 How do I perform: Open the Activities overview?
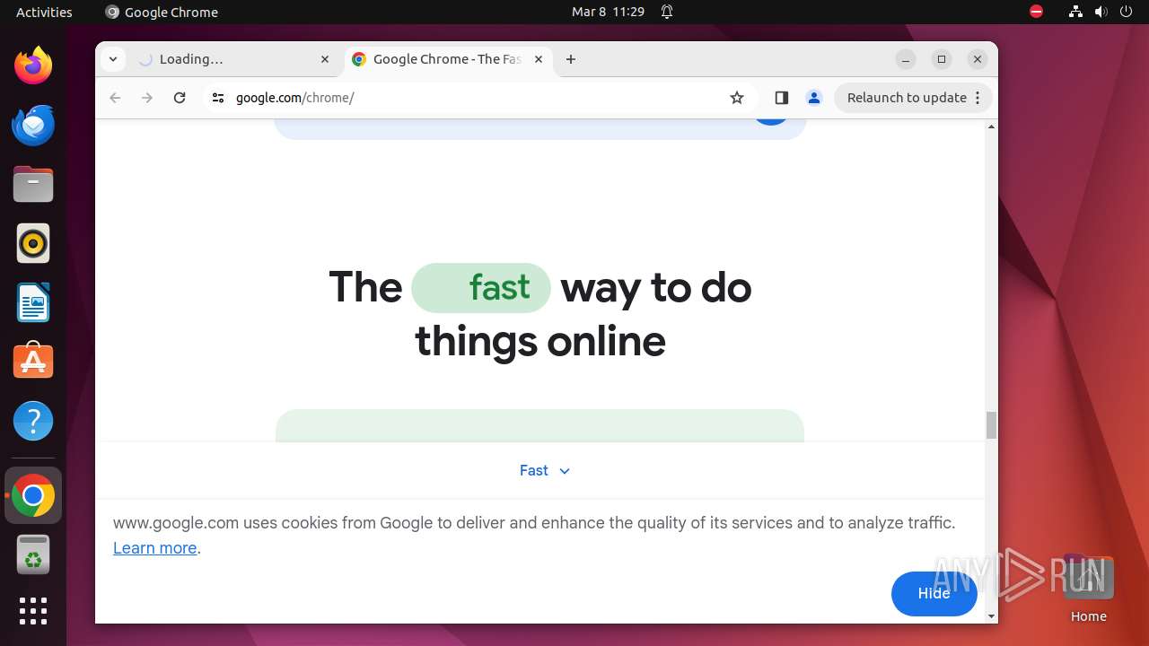pyautogui.click(x=44, y=12)
